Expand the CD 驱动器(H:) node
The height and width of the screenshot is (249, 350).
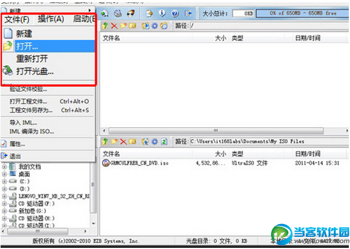[4, 218]
